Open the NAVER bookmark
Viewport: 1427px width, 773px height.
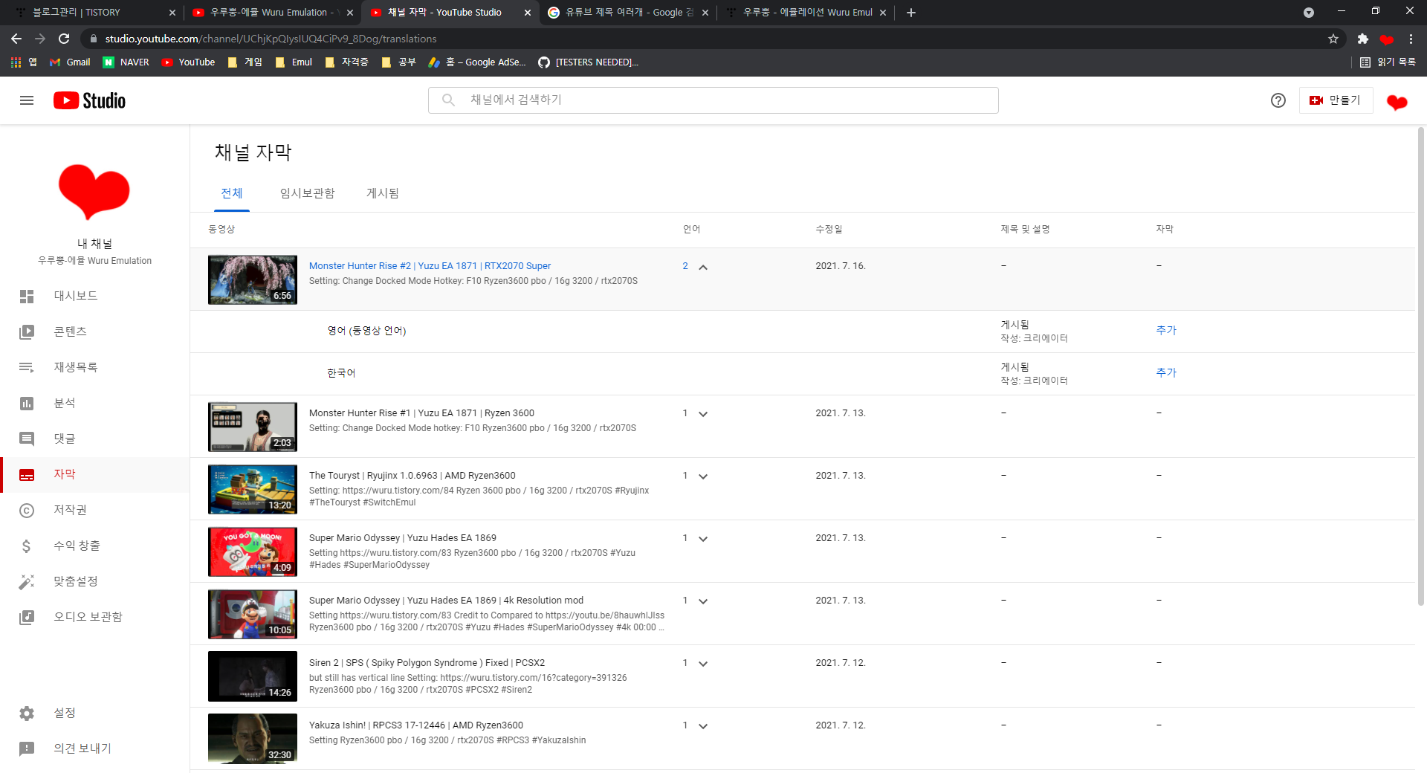pyautogui.click(x=126, y=62)
